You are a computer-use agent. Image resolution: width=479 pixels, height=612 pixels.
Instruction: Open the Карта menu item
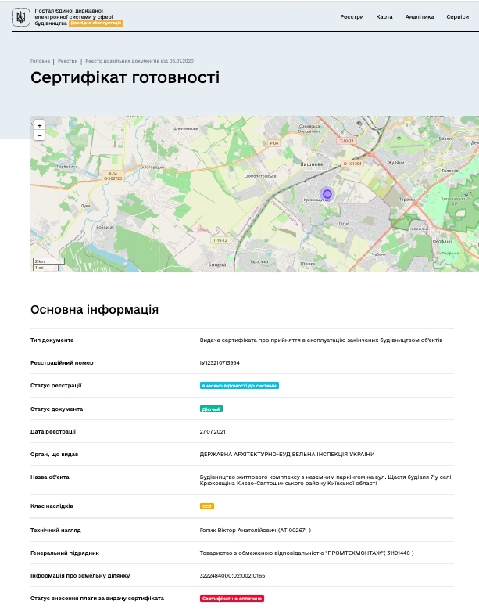click(x=384, y=16)
